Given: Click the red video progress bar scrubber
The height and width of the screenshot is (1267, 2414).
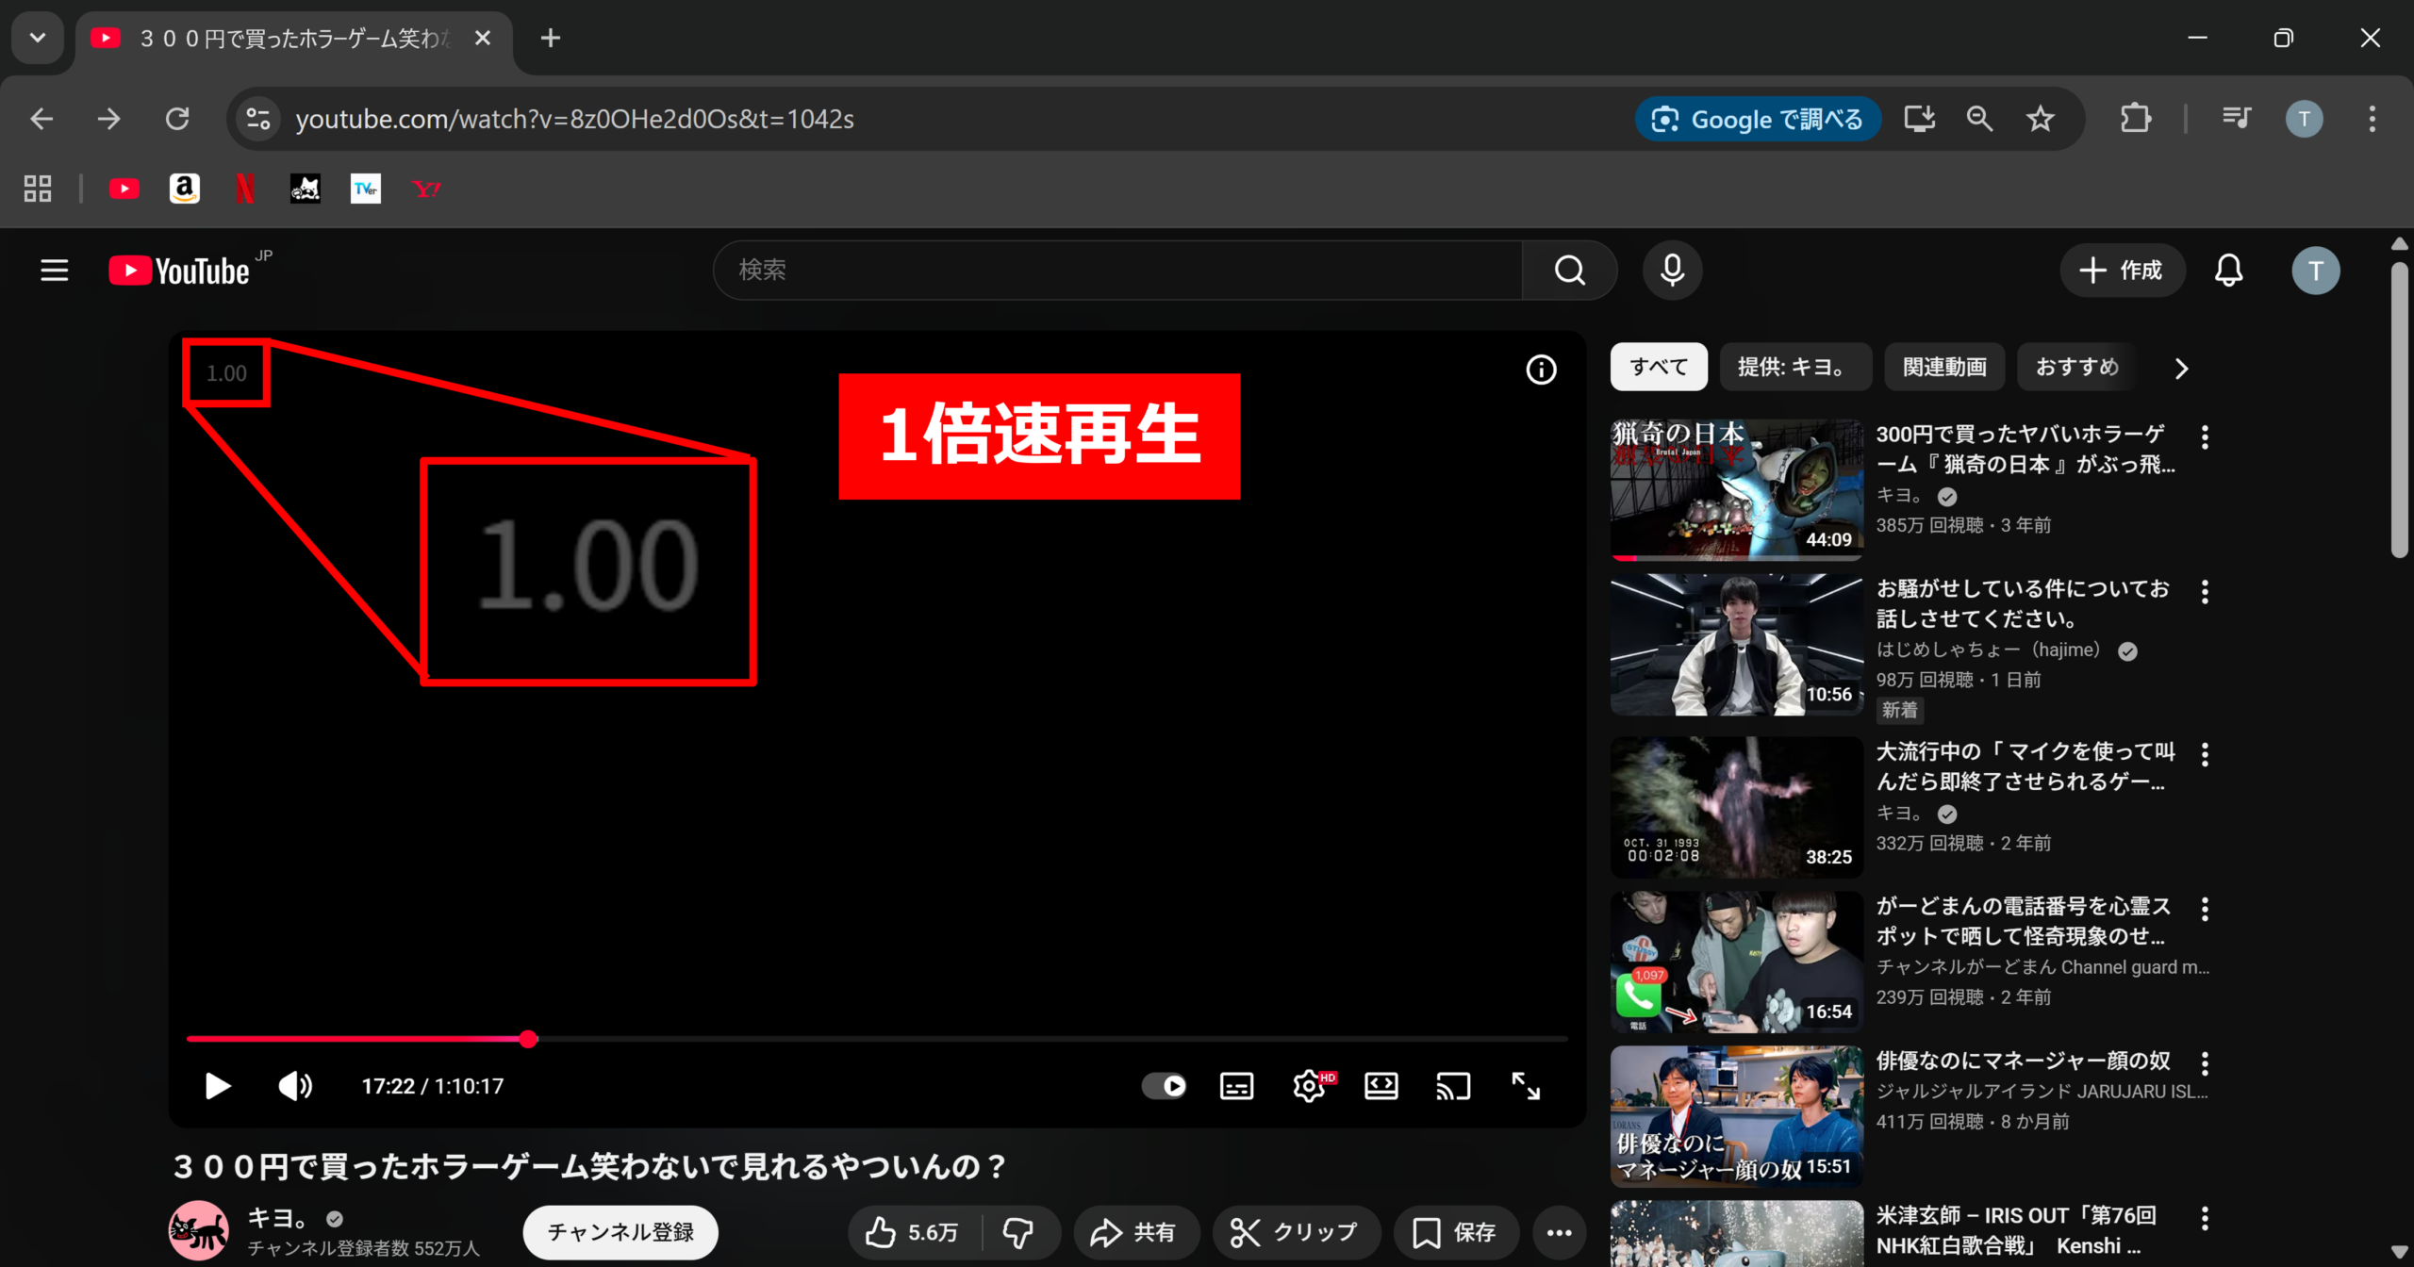Looking at the screenshot, I should click(x=528, y=1039).
